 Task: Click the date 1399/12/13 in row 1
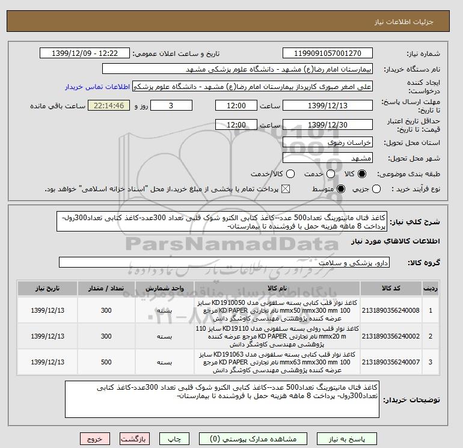click(x=48, y=310)
